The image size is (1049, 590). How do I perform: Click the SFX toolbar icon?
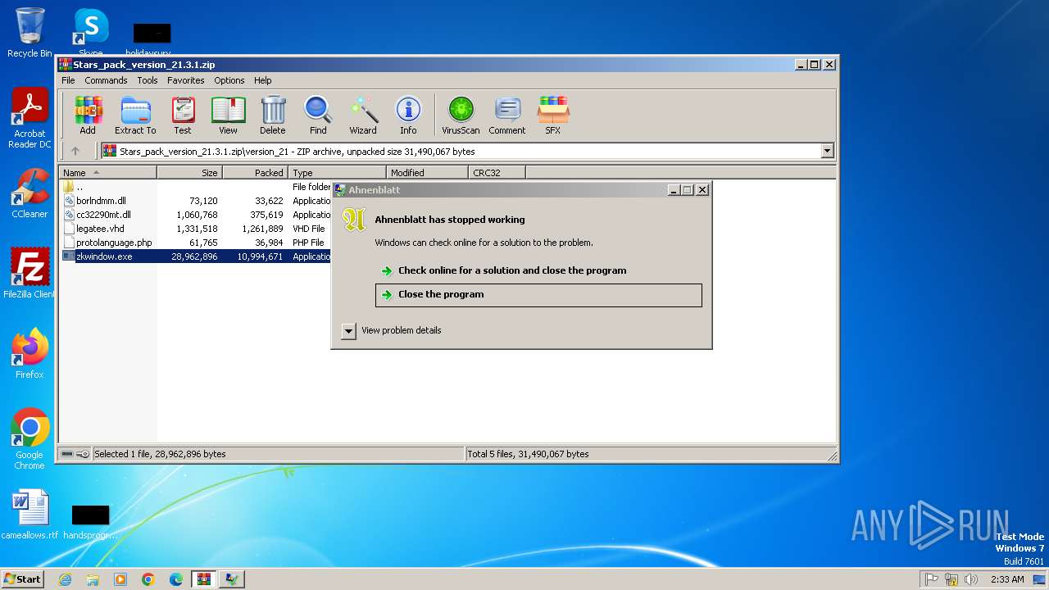[553, 115]
